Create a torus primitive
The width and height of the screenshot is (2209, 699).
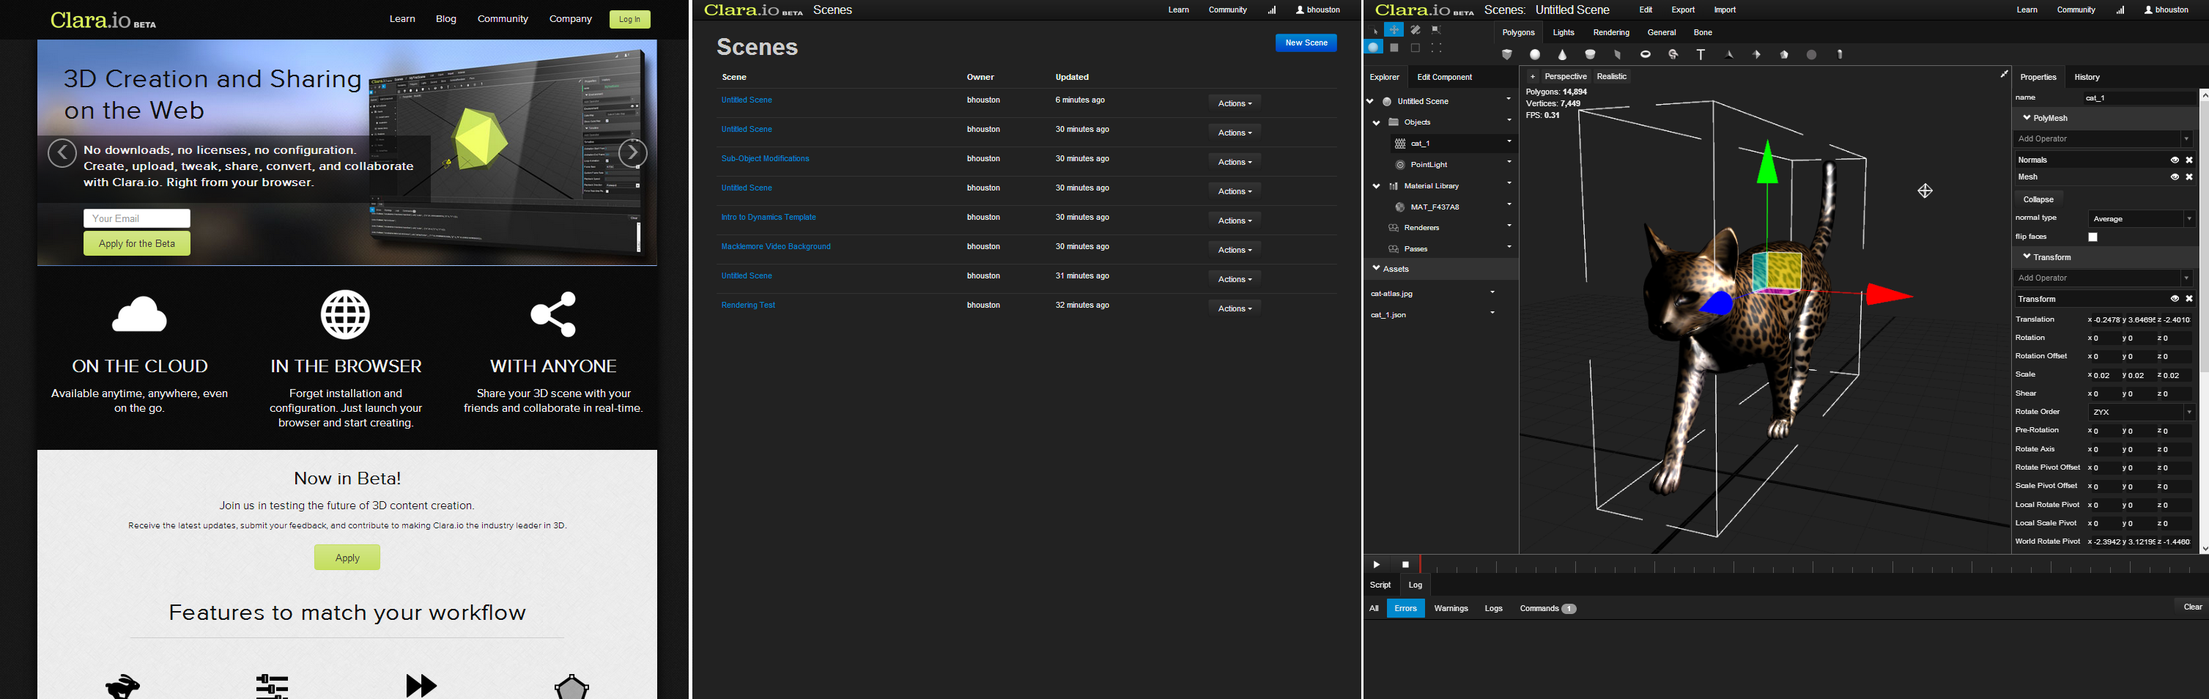1646,55
